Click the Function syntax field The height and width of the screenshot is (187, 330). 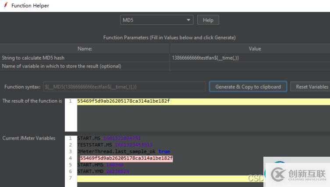[124, 86]
